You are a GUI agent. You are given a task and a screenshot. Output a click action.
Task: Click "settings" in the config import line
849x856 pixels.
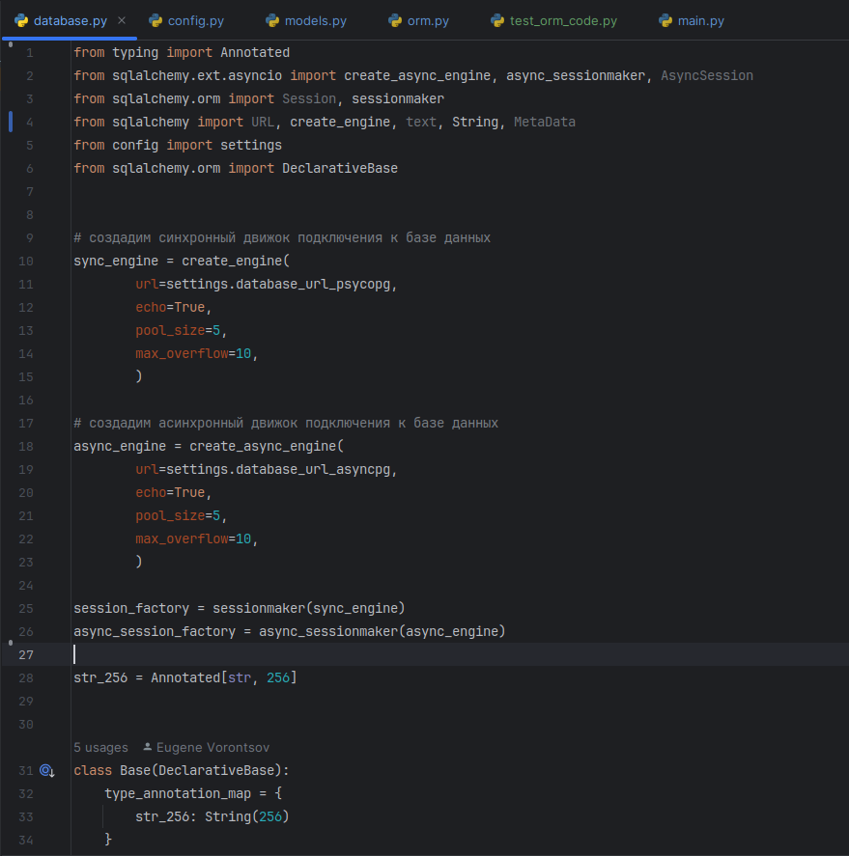pos(251,145)
